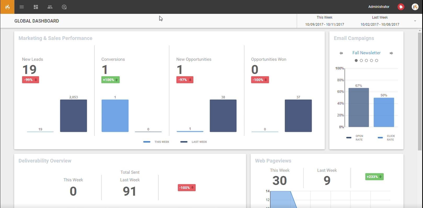Select the third campaign pagination dot
Viewport: 423px width, 208px height.
coord(366,60)
